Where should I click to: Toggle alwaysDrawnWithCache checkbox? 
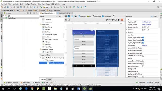[143, 61]
